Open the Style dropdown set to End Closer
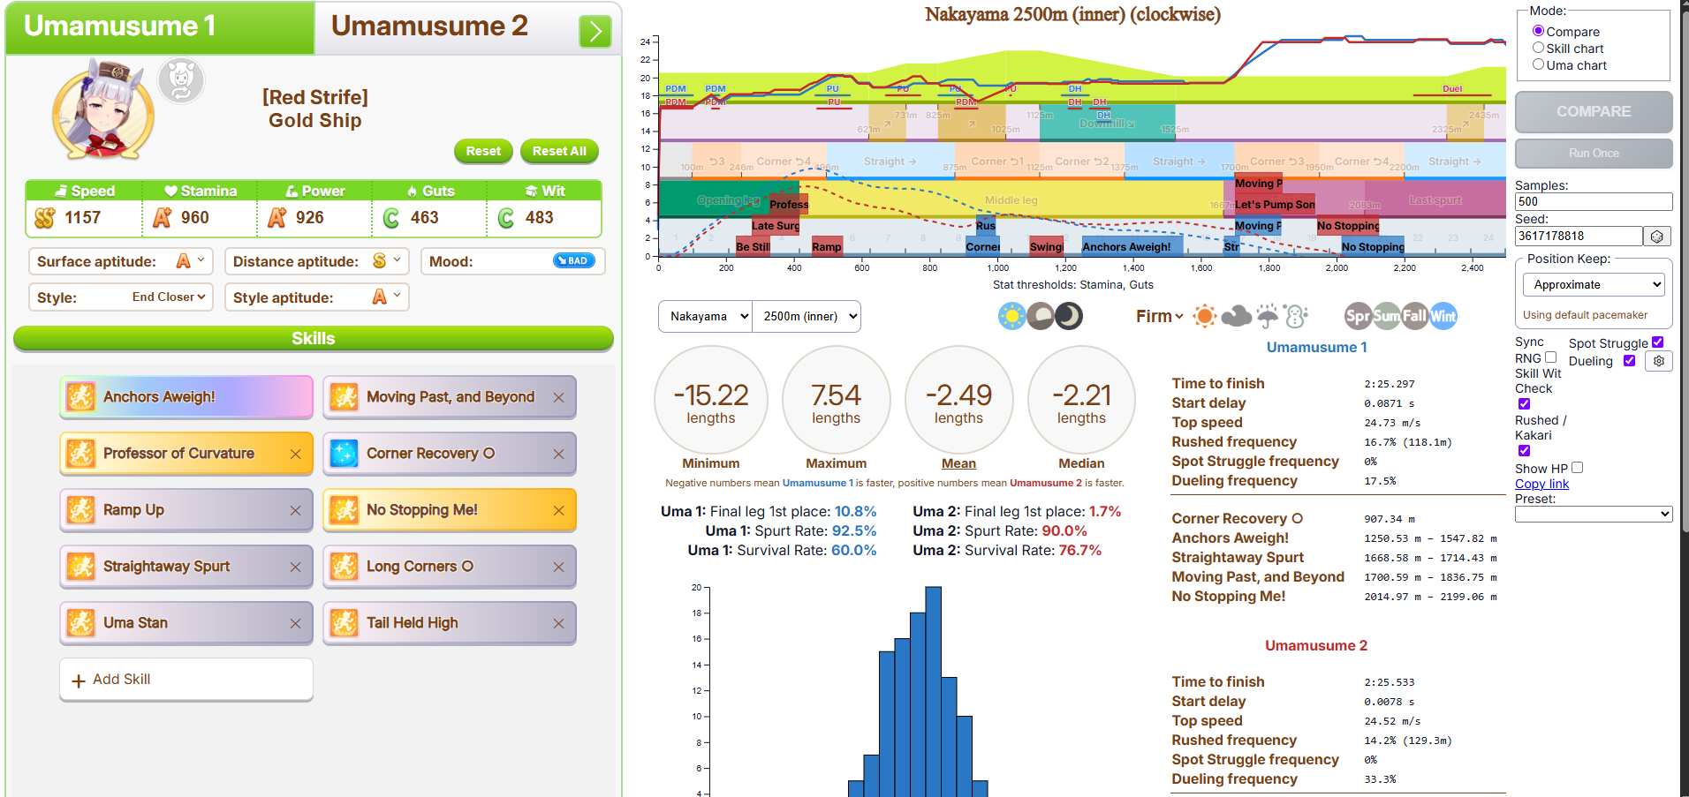Viewport: 1689px width, 797px height. pos(169,297)
